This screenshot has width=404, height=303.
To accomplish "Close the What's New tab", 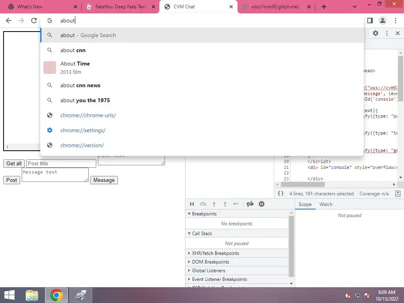I will (x=75, y=7).
